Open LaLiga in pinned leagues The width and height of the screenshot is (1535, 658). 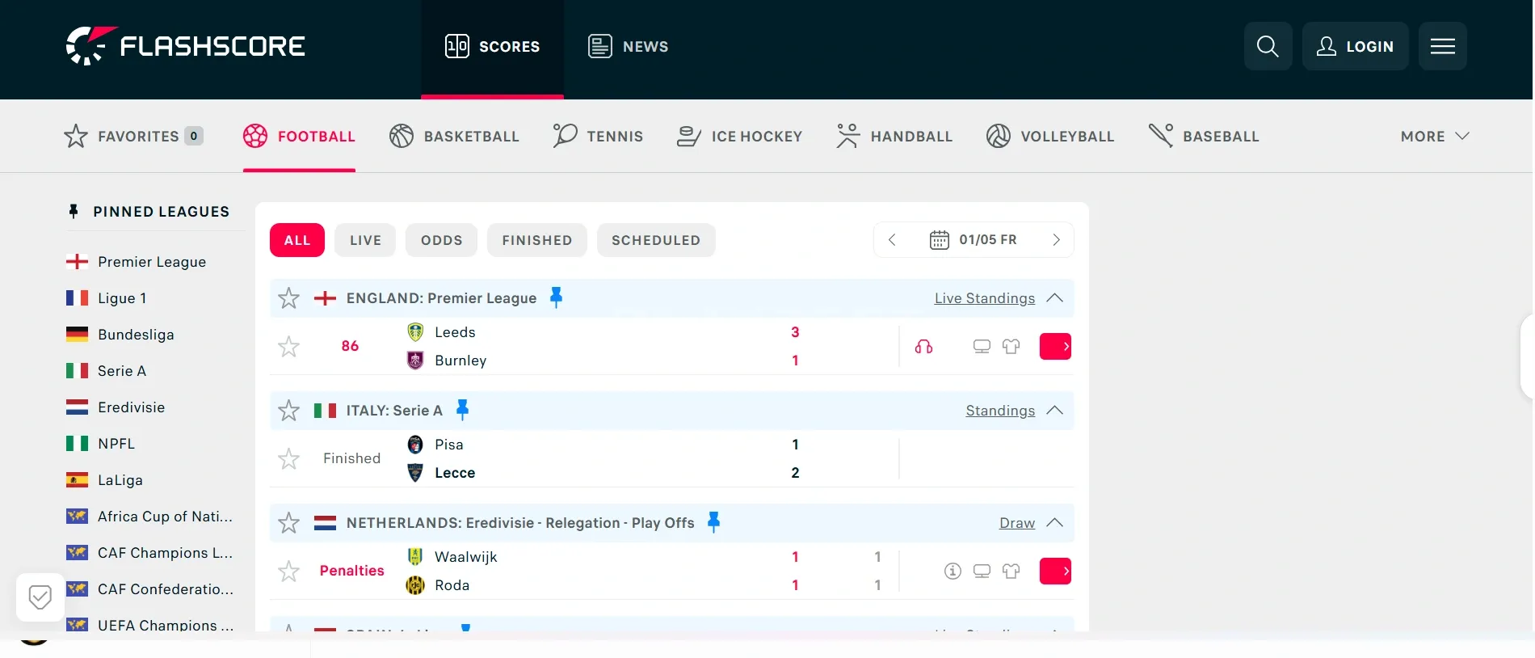click(x=104, y=480)
